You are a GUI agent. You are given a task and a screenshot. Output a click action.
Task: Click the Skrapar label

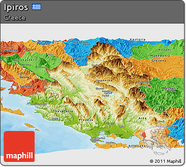(x=42, y=41)
